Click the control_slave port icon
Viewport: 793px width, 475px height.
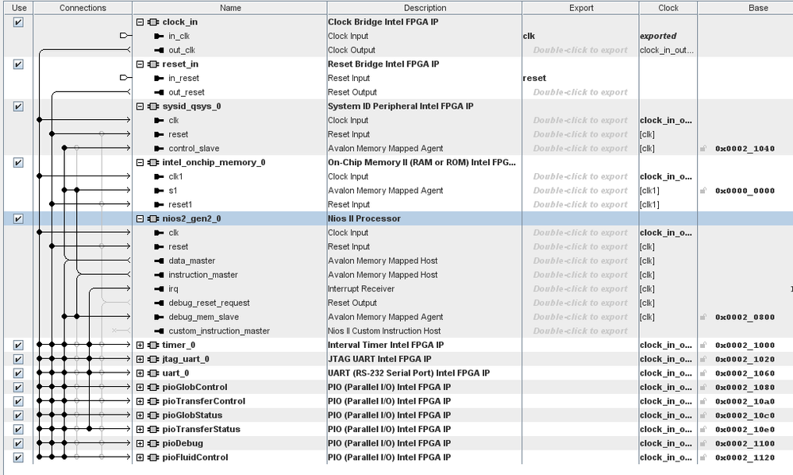point(159,149)
